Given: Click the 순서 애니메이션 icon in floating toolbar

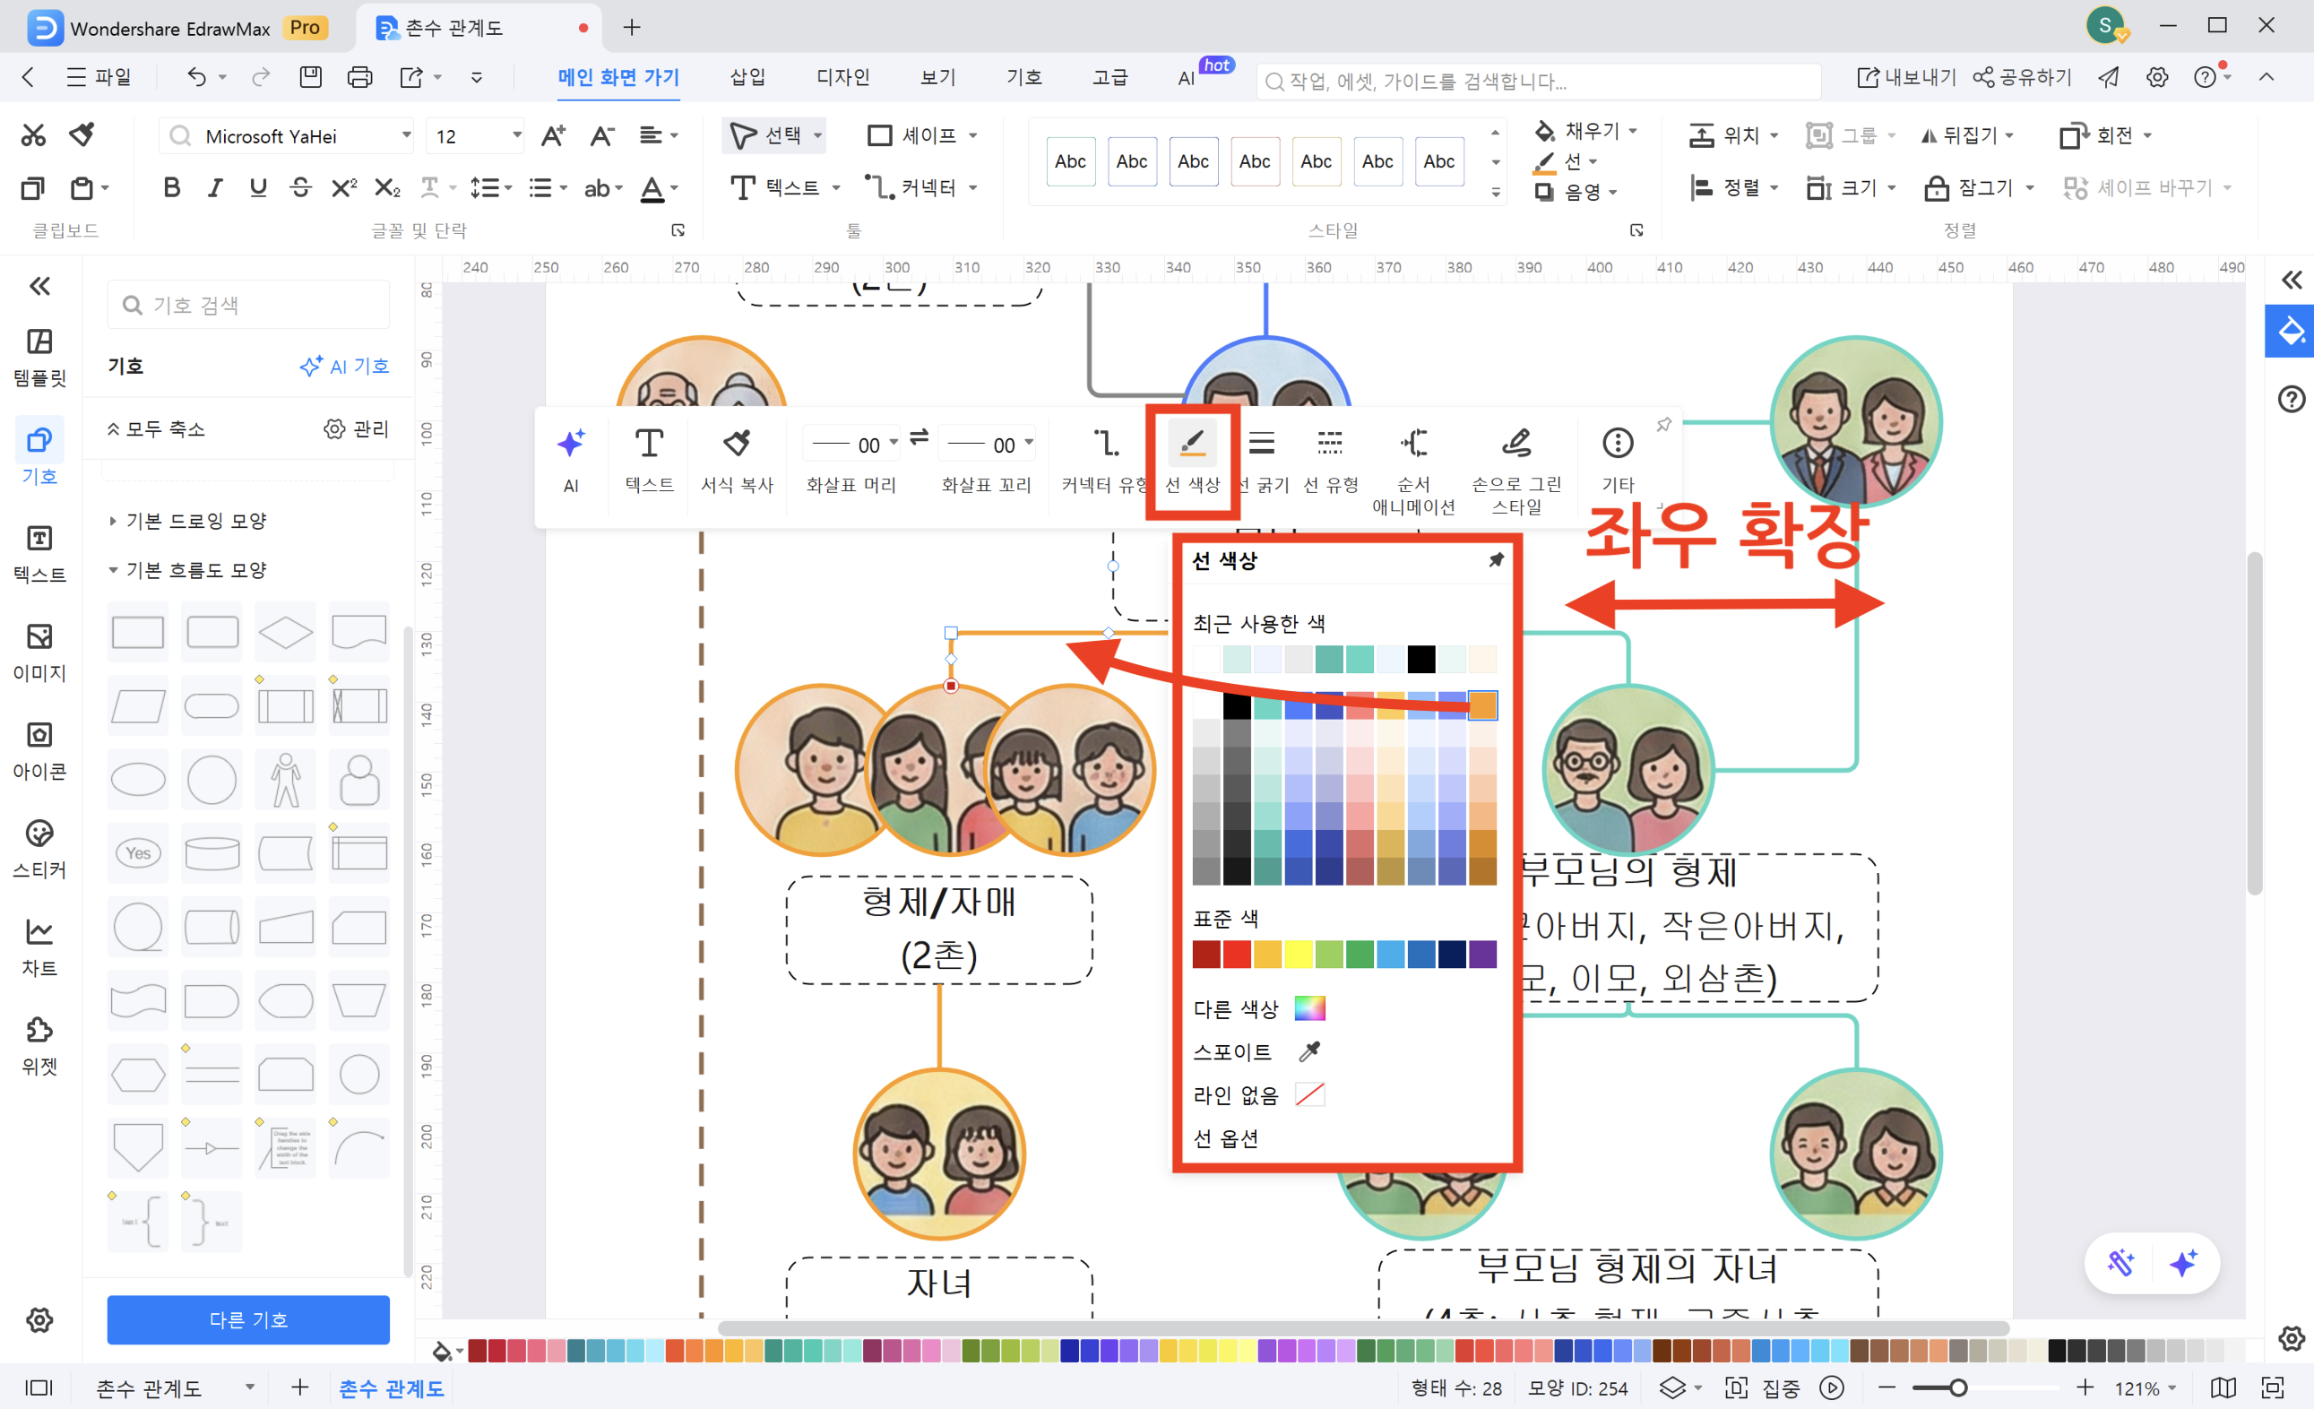Looking at the screenshot, I should [1413, 444].
